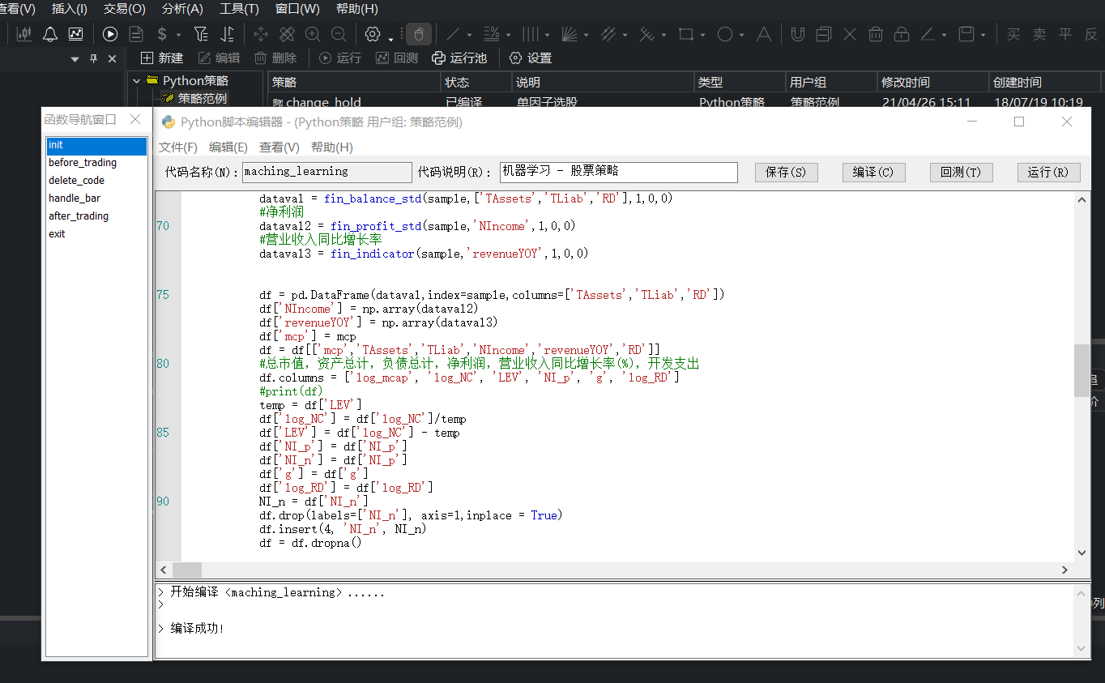Open the 工具(T) main menu

click(239, 9)
